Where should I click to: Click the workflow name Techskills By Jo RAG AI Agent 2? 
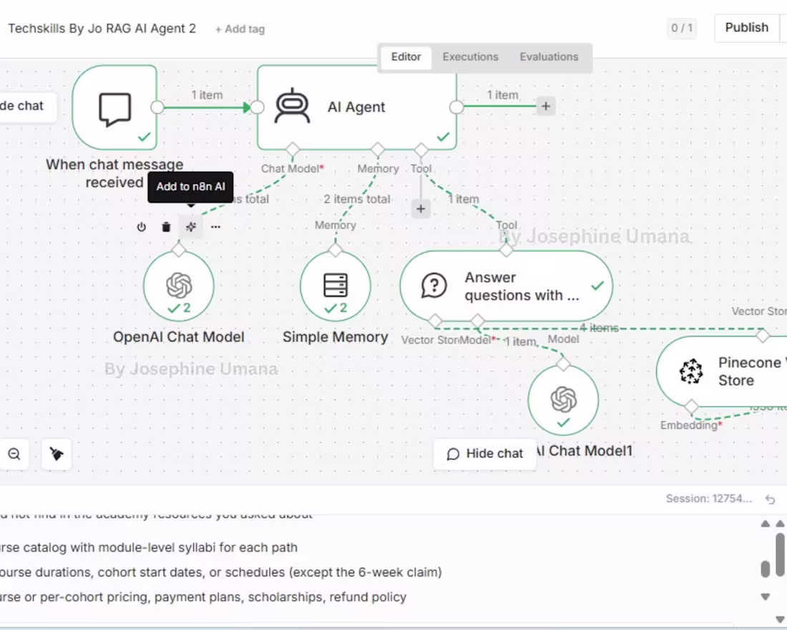[102, 29]
